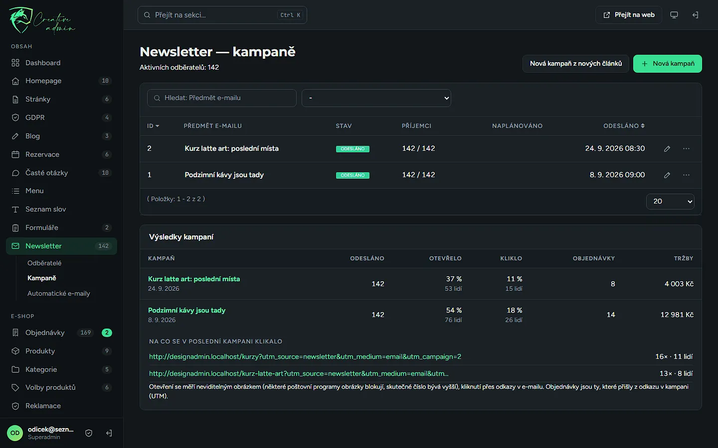This screenshot has width=718, height=448.
Task: Click the shield icon next to the user profile
Action: pos(89,433)
